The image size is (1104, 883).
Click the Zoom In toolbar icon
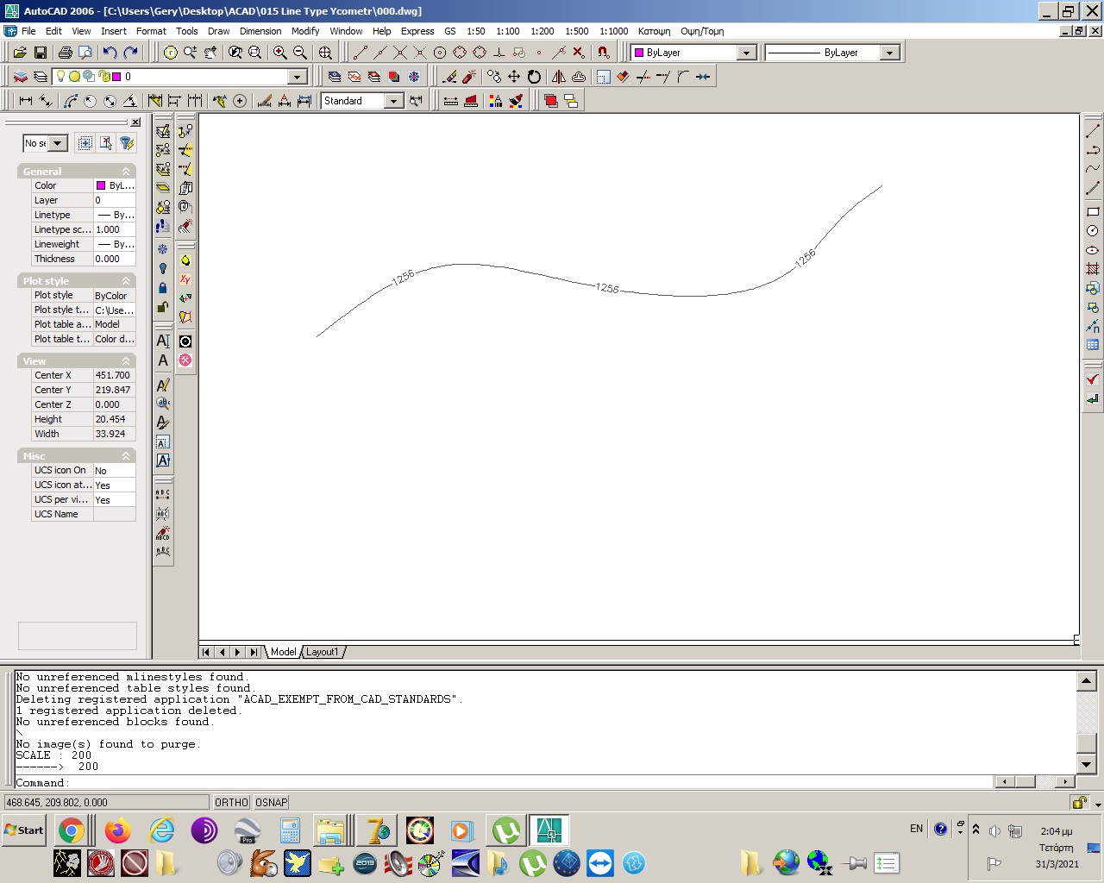[x=279, y=52]
